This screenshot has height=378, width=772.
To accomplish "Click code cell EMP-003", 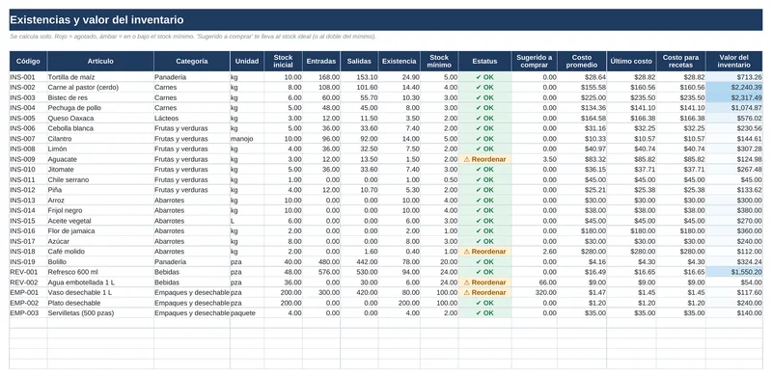I will tap(28, 313).
